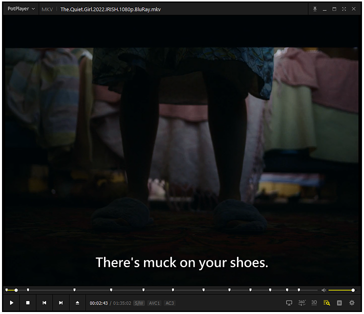Switch the player to fullscreen mode
This screenshot has height=314, width=364.
tap(344, 9)
